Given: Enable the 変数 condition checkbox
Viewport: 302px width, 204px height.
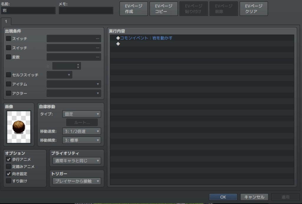Looking at the screenshot, I should [9, 57].
